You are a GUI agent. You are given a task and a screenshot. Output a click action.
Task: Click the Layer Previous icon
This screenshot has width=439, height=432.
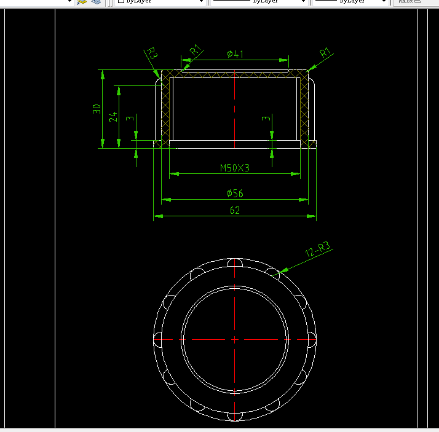[96, 2]
